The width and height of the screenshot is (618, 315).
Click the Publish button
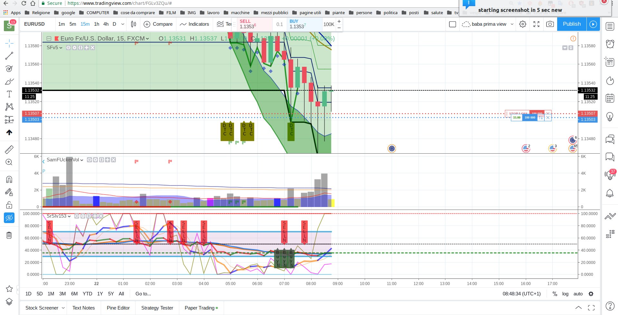pyautogui.click(x=572, y=24)
